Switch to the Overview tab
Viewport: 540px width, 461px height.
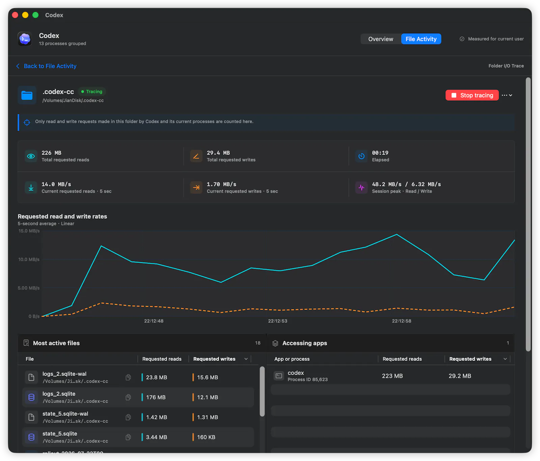click(381, 39)
